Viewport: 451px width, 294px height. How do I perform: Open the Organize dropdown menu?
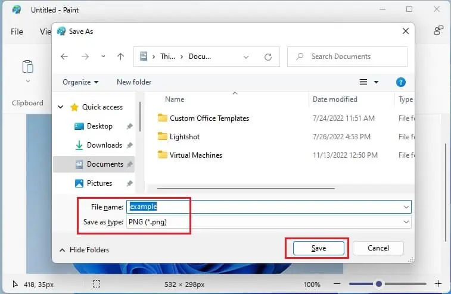point(80,82)
